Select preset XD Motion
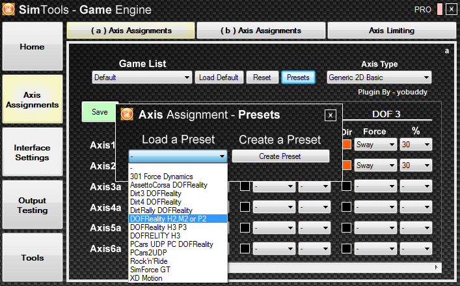The width and height of the screenshot is (460, 286). (178, 278)
